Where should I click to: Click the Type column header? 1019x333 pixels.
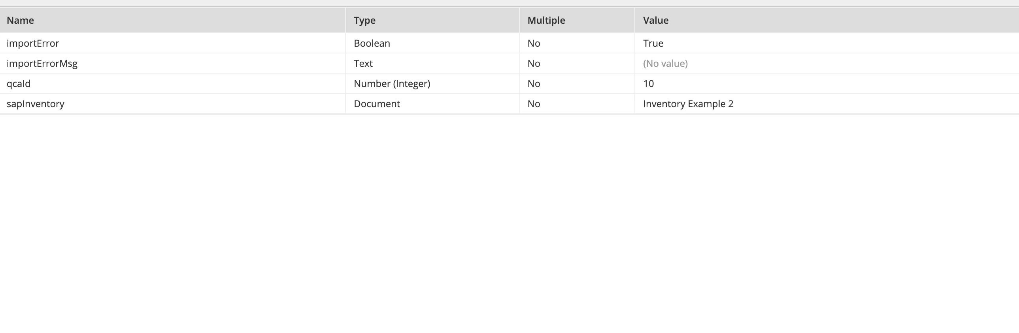pyautogui.click(x=432, y=20)
